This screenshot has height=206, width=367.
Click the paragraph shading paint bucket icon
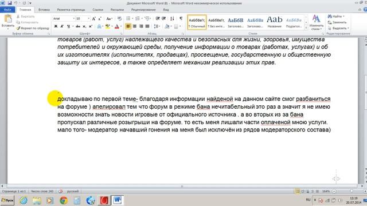point(167,26)
